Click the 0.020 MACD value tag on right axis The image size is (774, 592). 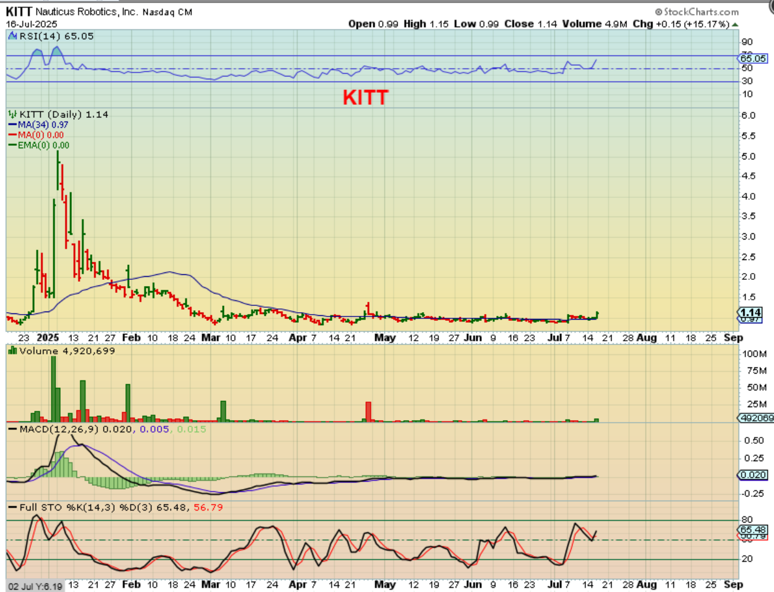coord(753,475)
